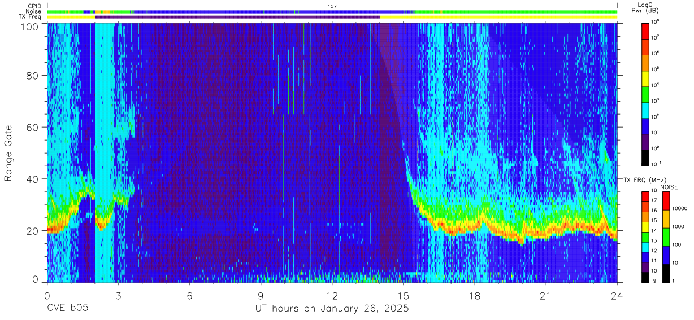Click the 10^5 label on the power legend
694x320 pixels.
click(x=655, y=69)
